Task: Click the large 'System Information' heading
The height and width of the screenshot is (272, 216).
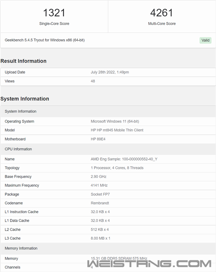Action: (25, 99)
